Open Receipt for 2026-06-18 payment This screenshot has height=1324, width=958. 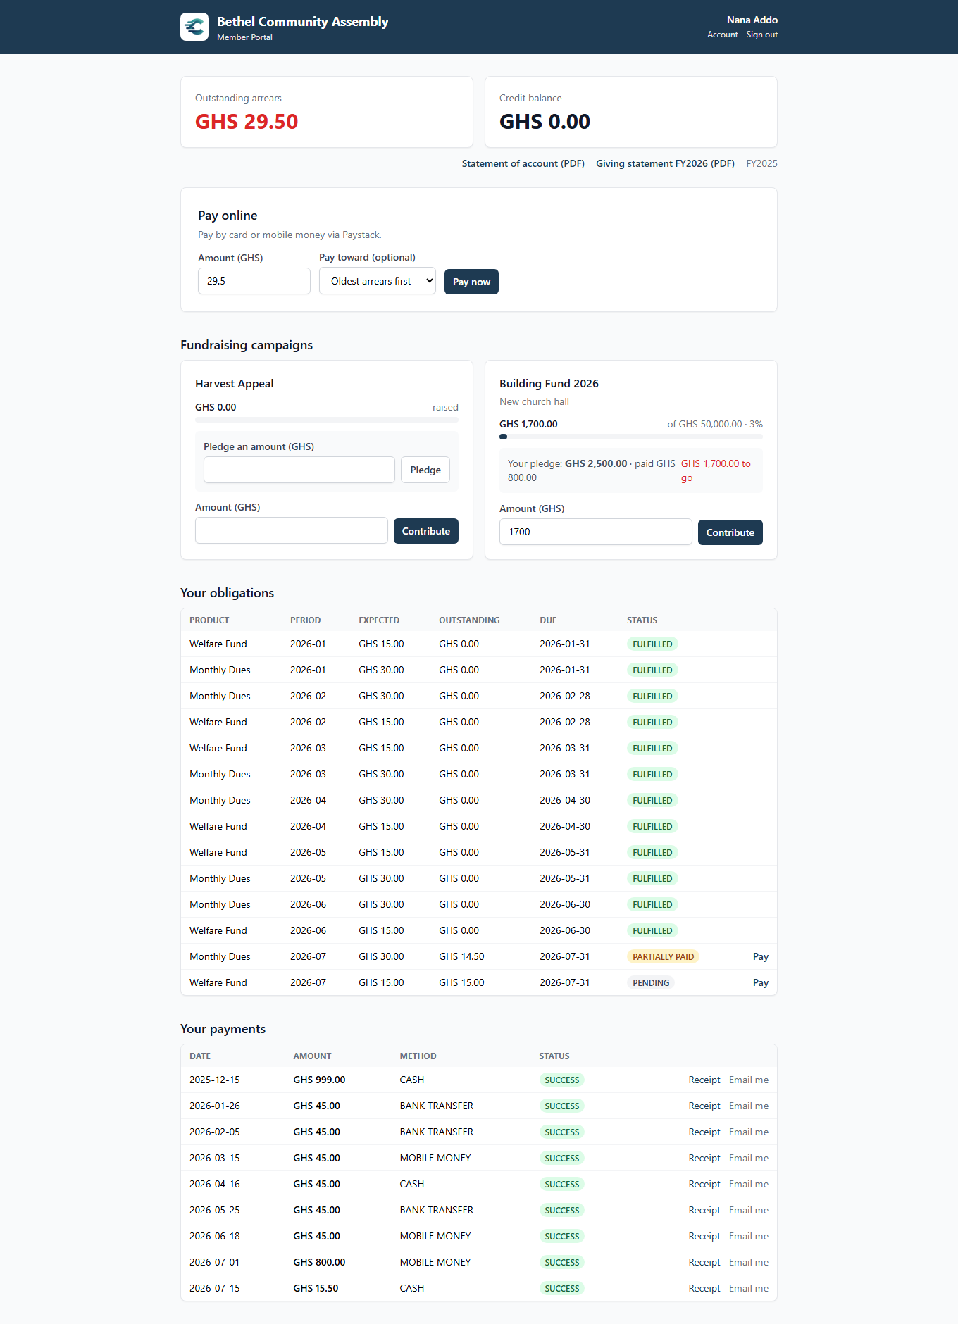(x=704, y=1236)
